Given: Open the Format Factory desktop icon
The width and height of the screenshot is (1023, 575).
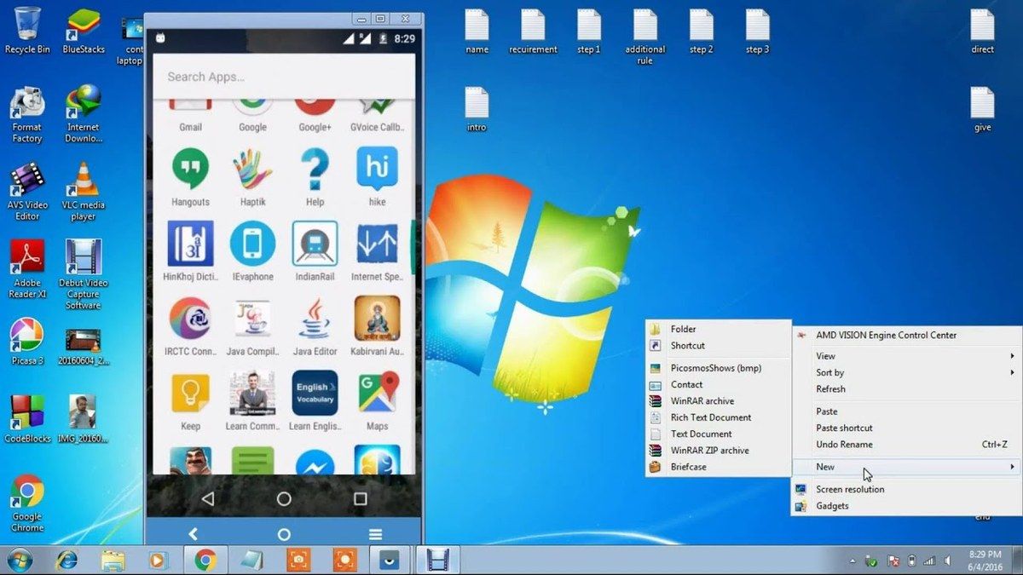Looking at the screenshot, I should pos(27,115).
